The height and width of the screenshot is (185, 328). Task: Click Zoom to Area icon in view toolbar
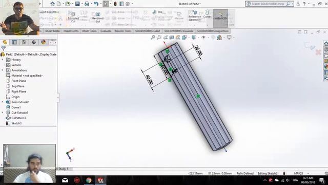point(159,38)
